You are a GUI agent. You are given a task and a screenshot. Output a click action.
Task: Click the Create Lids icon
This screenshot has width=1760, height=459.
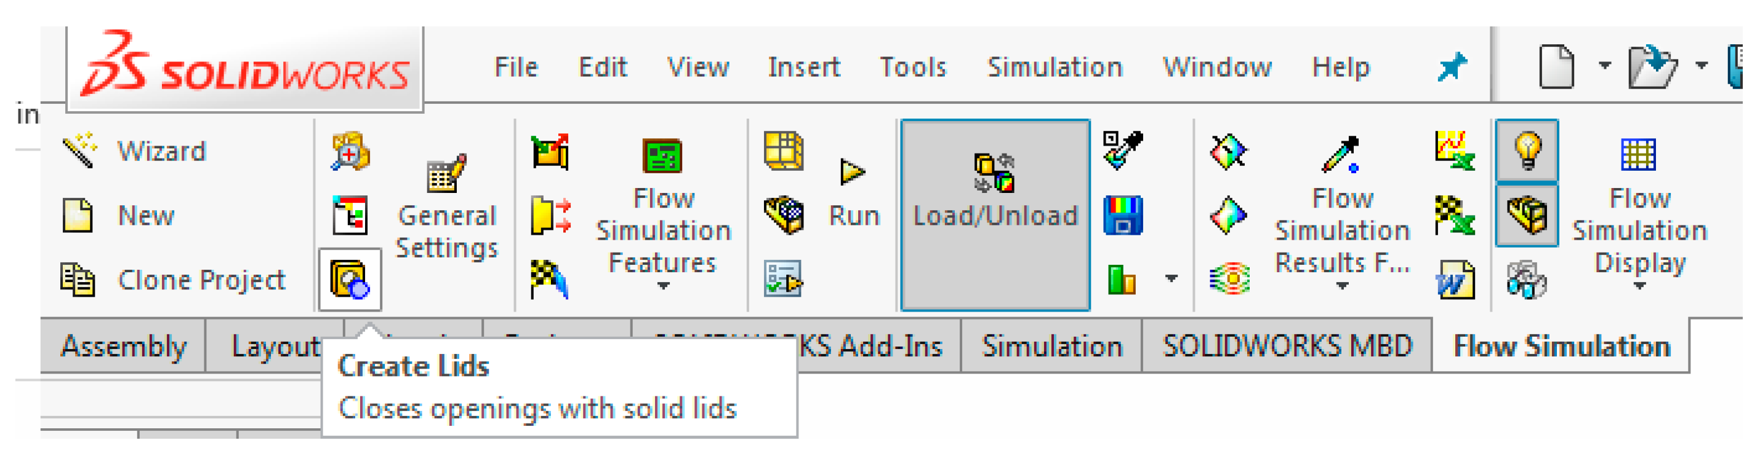[350, 280]
